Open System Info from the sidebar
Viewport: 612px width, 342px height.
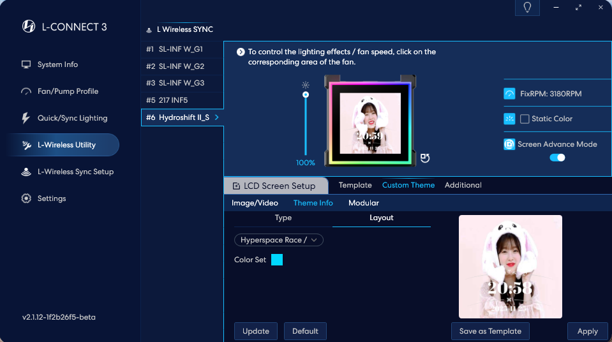57,64
